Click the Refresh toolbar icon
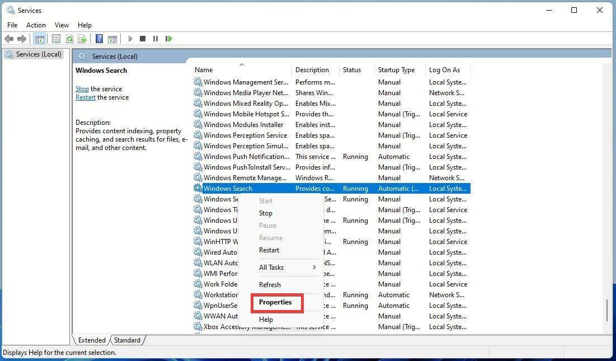This screenshot has width=616, height=361. (69, 39)
